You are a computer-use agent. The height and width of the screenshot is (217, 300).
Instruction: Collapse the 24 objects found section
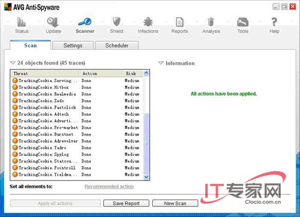[x=13, y=63]
